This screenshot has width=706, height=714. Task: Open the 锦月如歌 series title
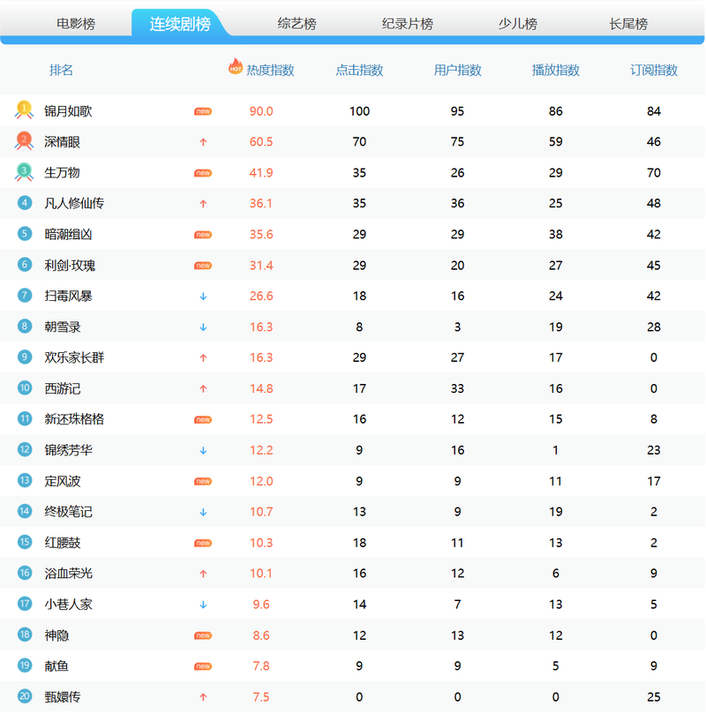point(68,111)
